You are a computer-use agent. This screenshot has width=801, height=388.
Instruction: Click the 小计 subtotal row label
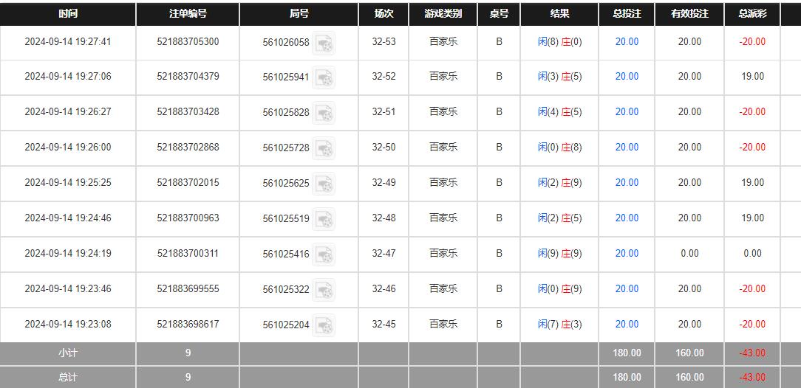coord(67,353)
